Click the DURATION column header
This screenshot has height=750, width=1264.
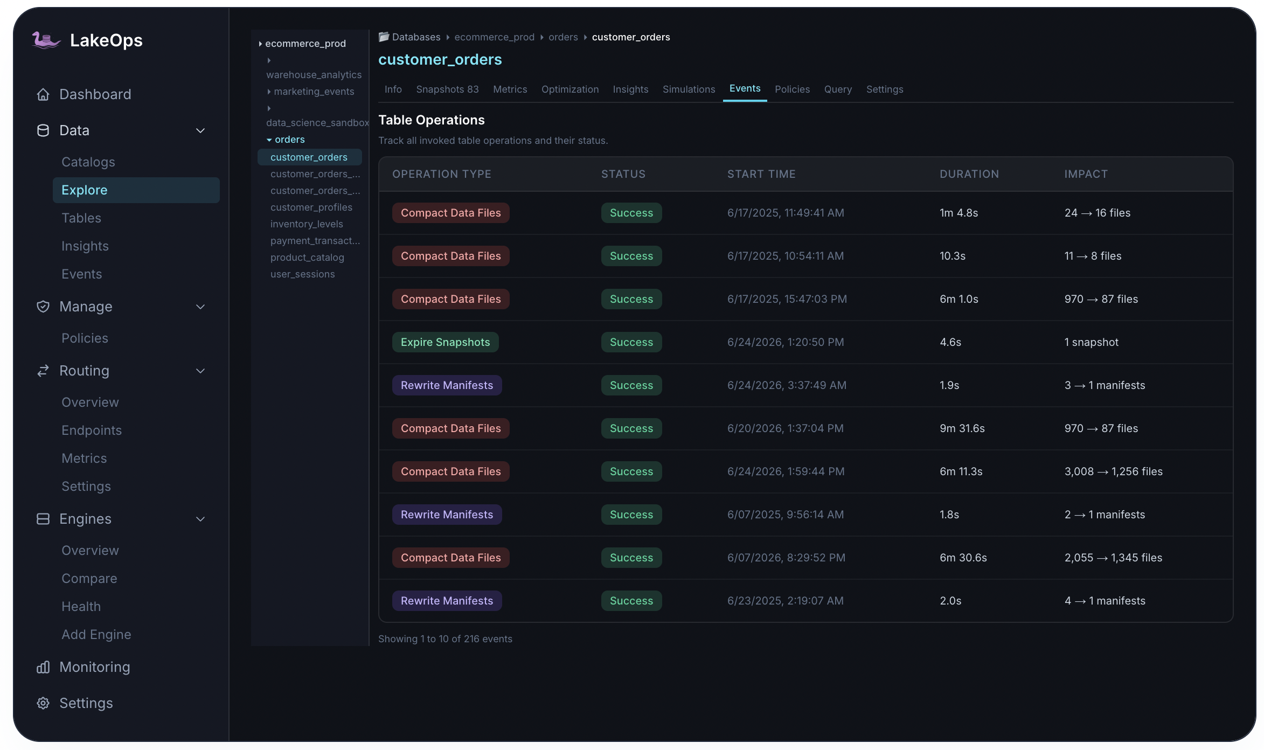click(x=969, y=174)
